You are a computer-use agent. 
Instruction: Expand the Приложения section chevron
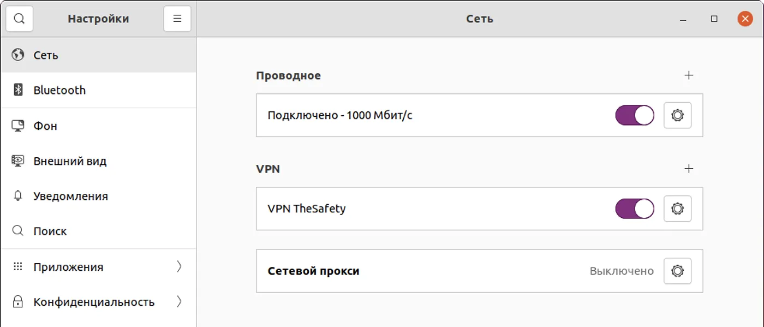tap(180, 266)
